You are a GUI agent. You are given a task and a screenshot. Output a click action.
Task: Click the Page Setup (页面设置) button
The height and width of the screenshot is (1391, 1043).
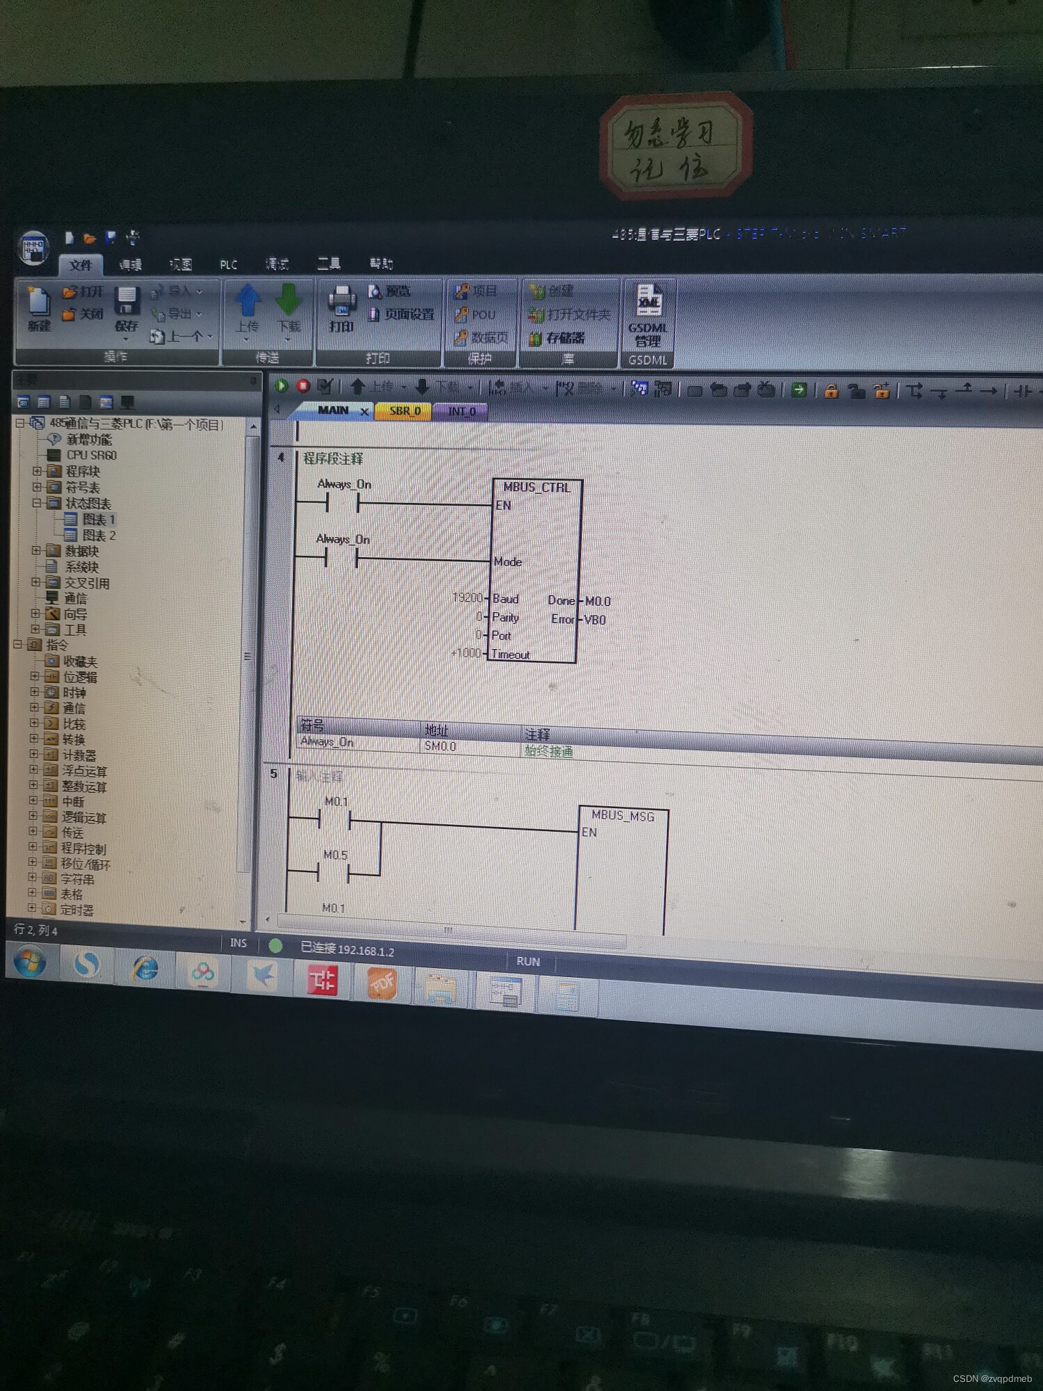point(401,314)
